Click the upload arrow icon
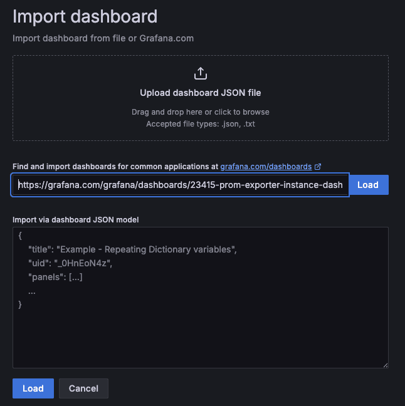This screenshot has height=406, width=405. coord(201,73)
